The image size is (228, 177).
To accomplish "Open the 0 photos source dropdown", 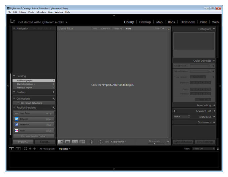I will tap(65, 149).
